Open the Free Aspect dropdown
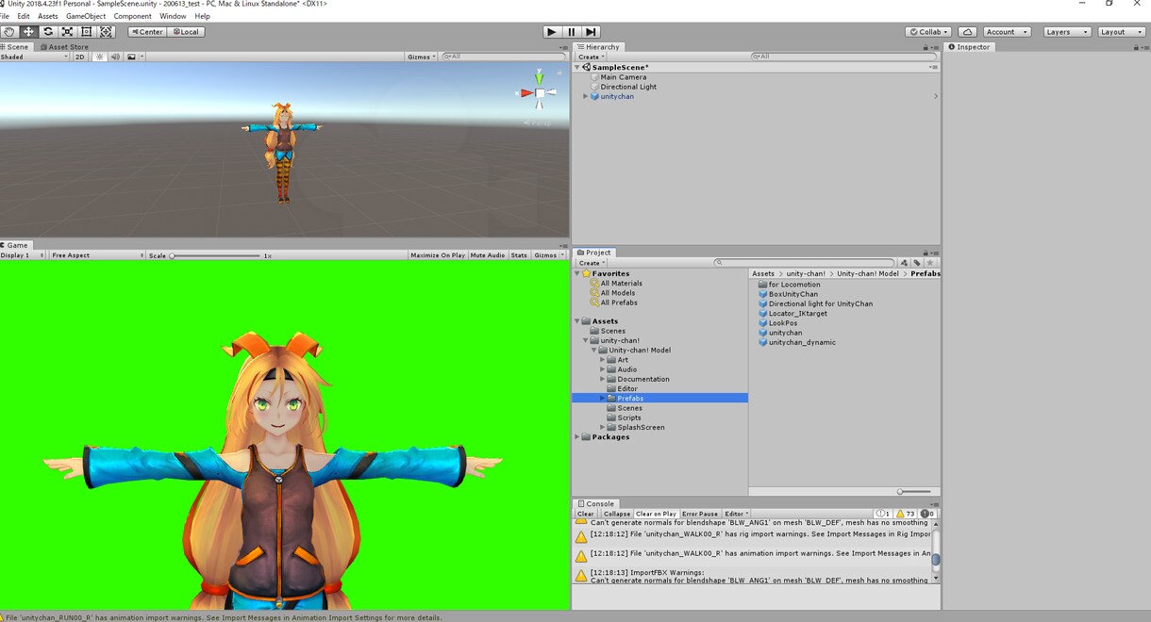The height and width of the screenshot is (622, 1151). point(98,255)
